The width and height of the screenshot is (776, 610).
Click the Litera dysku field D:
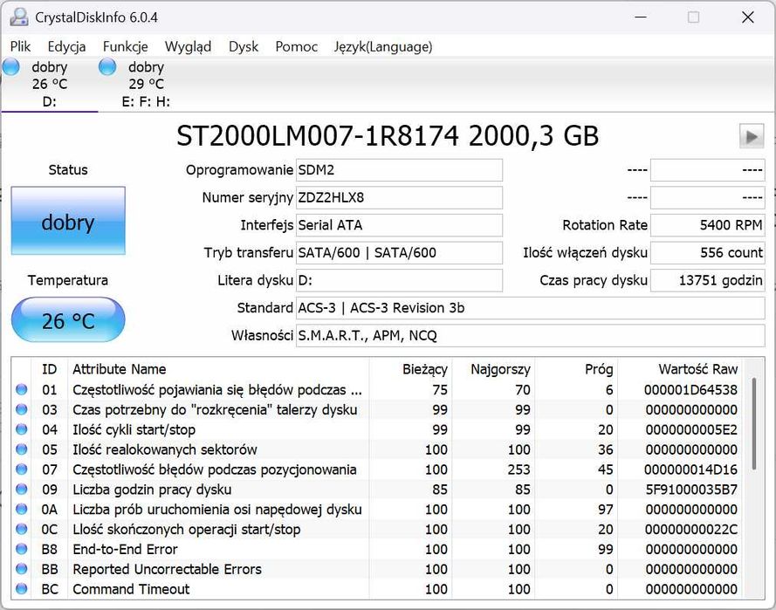click(399, 280)
